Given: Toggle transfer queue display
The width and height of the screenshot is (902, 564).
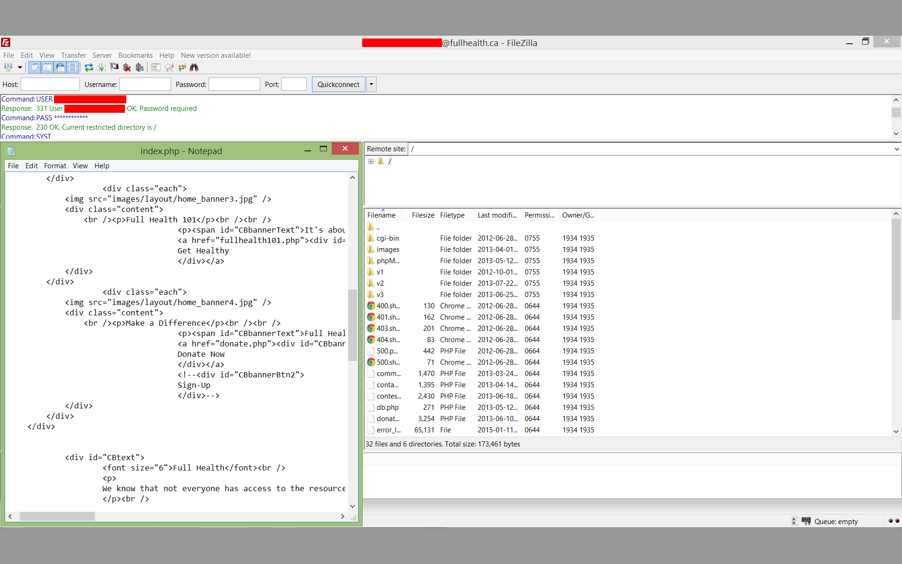Looking at the screenshot, I should pyautogui.click(x=73, y=67).
